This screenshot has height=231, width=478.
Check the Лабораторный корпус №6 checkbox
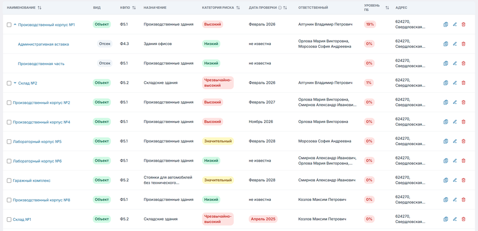coord(9,161)
